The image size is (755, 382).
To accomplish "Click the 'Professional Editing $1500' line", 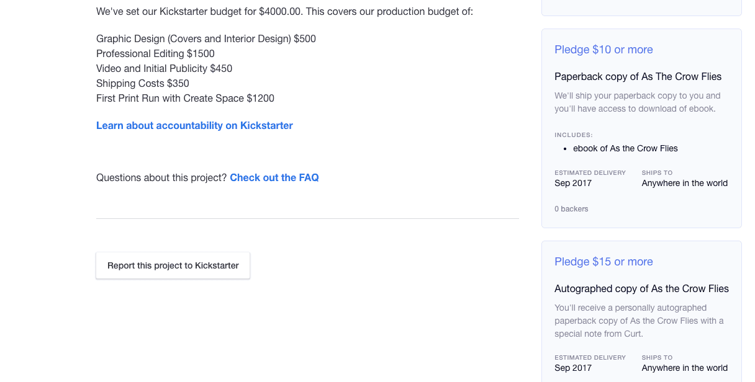I will coord(155,53).
